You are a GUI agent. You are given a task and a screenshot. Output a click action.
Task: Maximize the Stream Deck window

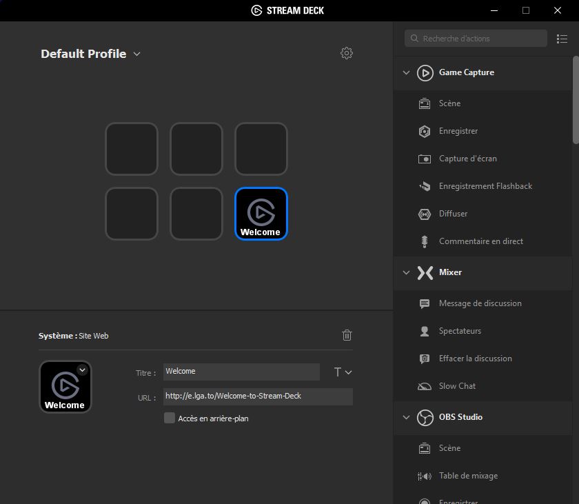[526, 10]
